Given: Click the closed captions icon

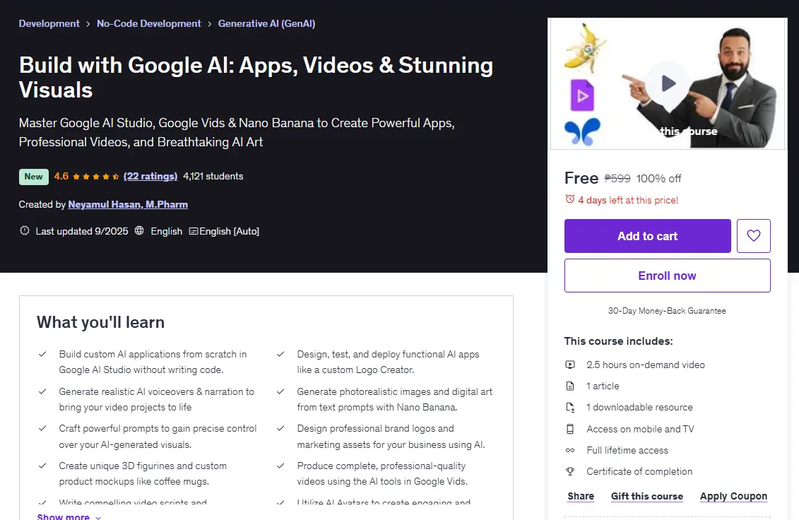Looking at the screenshot, I should click(193, 231).
